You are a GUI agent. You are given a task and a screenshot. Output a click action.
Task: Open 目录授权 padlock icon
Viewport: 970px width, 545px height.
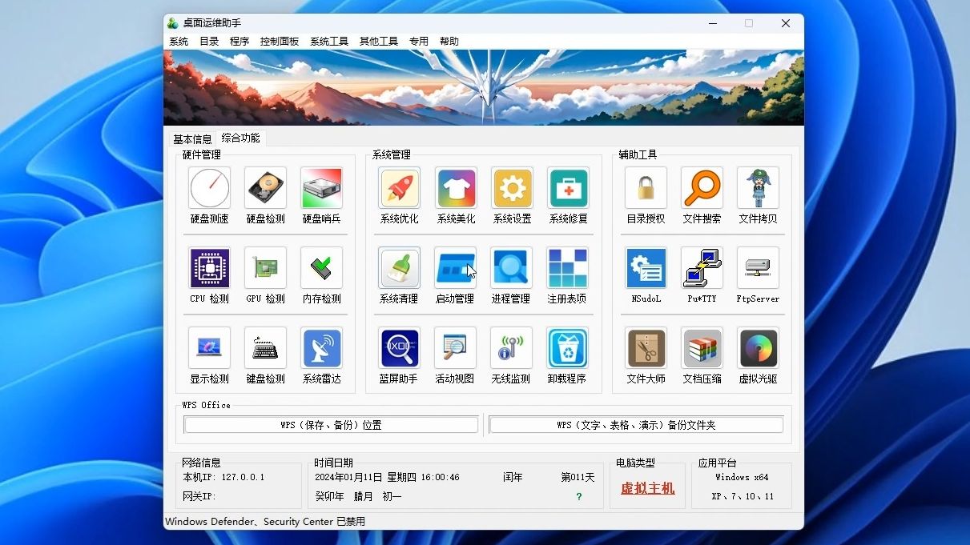click(646, 188)
